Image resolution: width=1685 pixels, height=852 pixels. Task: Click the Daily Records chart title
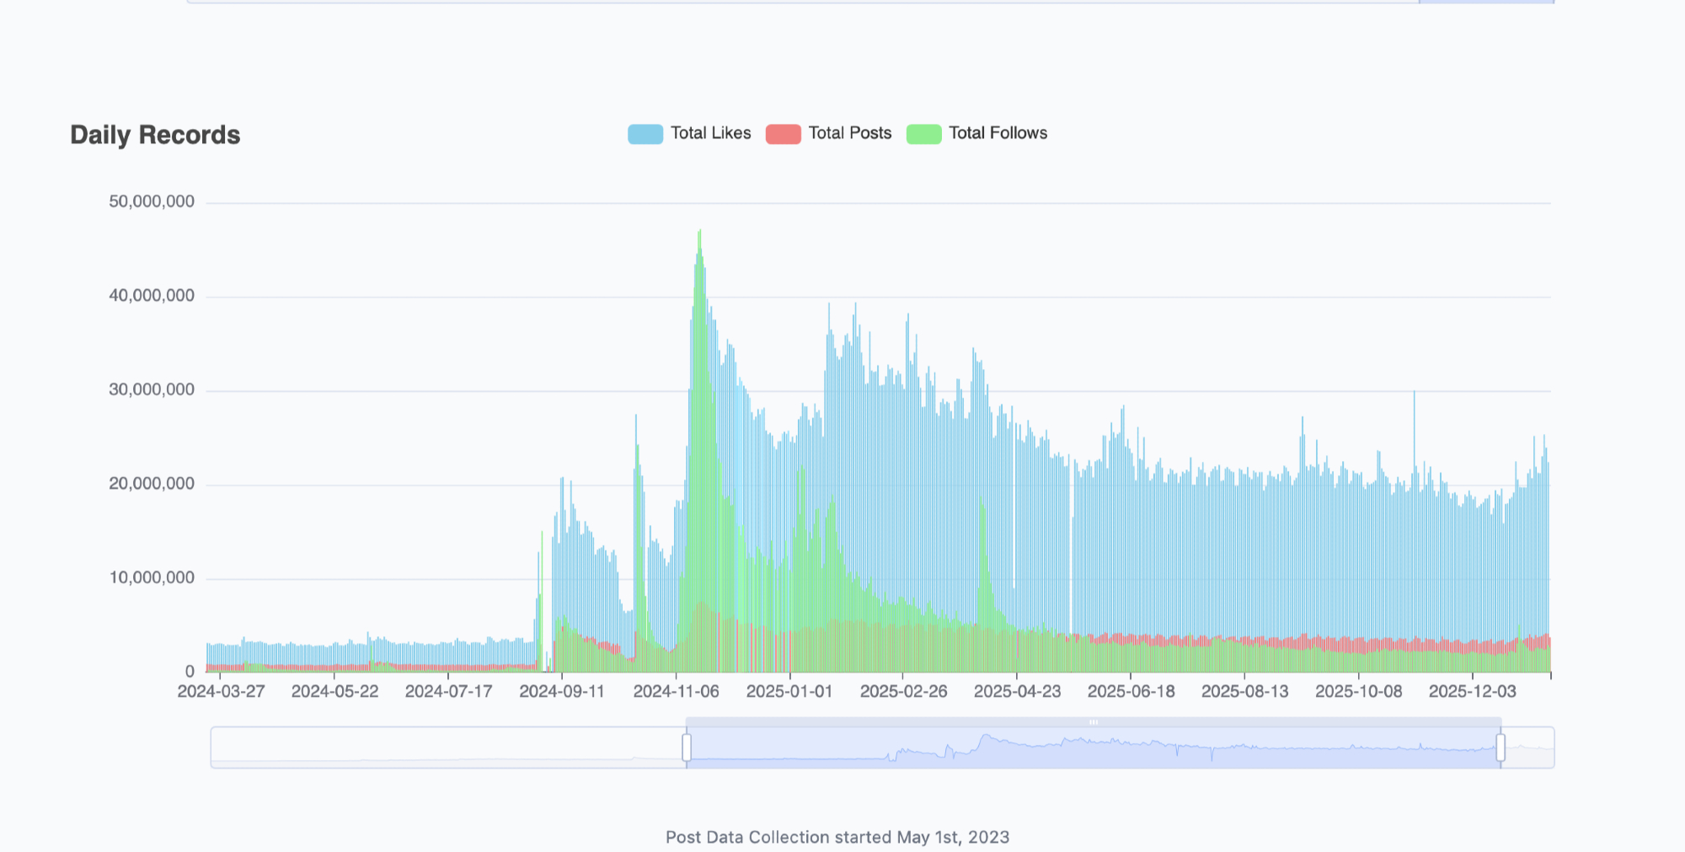tap(155, 135)
